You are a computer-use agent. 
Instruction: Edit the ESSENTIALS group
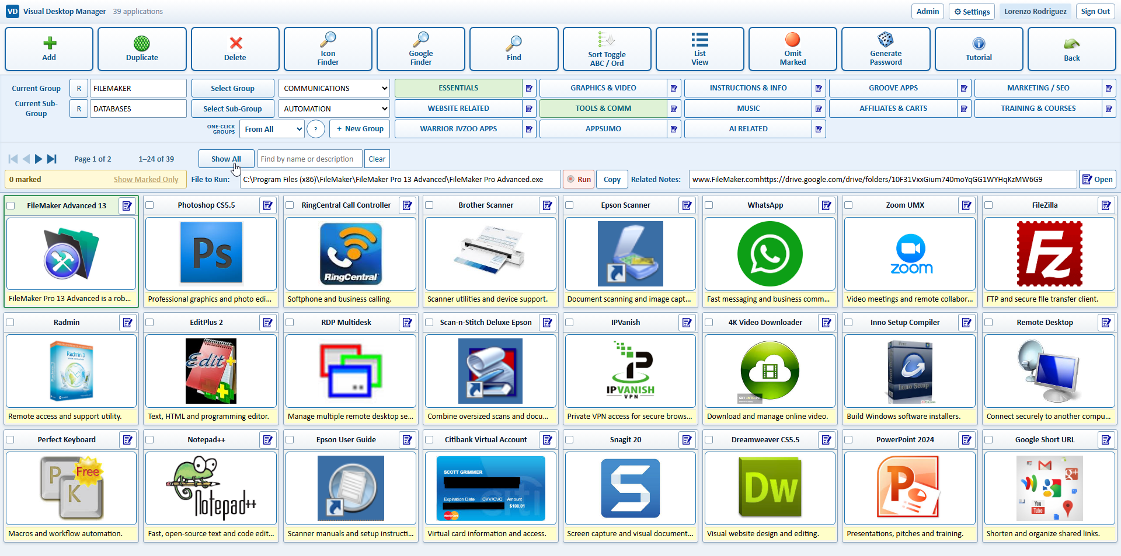529,88
